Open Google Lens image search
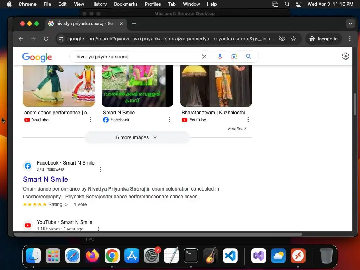 tap(234, 57)
